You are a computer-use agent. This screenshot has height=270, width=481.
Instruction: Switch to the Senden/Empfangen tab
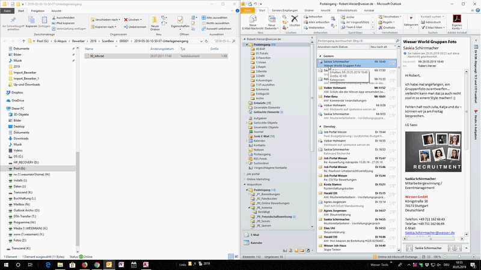286,11
